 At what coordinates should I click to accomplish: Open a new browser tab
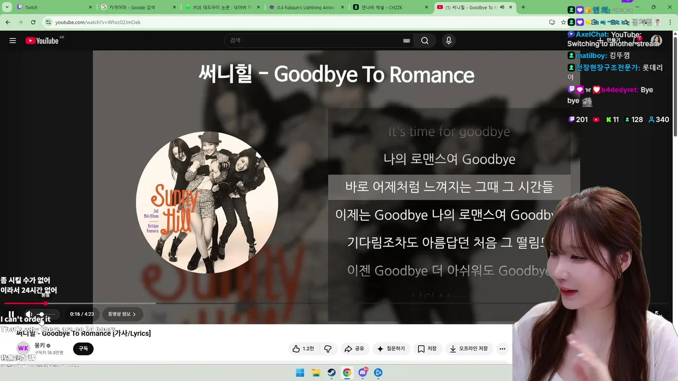coord(523,7)
